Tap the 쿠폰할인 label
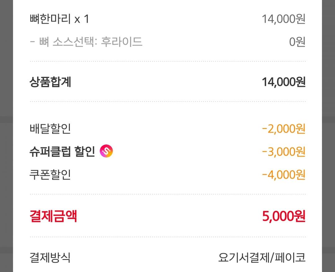This screenshot has width=335, height=272. tap(50, 175)
